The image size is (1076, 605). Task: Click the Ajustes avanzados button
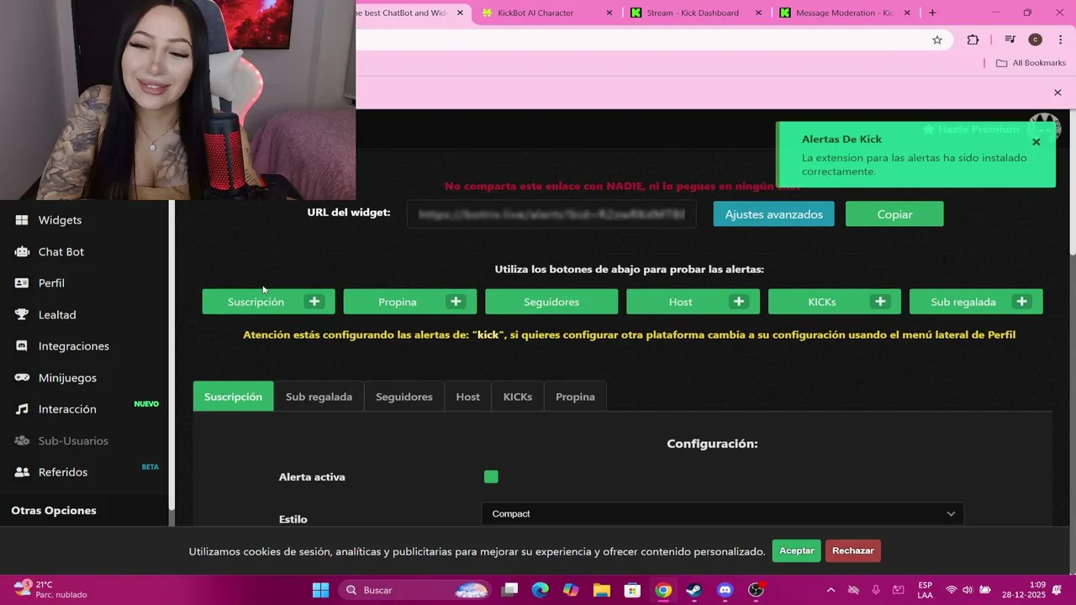774,214
